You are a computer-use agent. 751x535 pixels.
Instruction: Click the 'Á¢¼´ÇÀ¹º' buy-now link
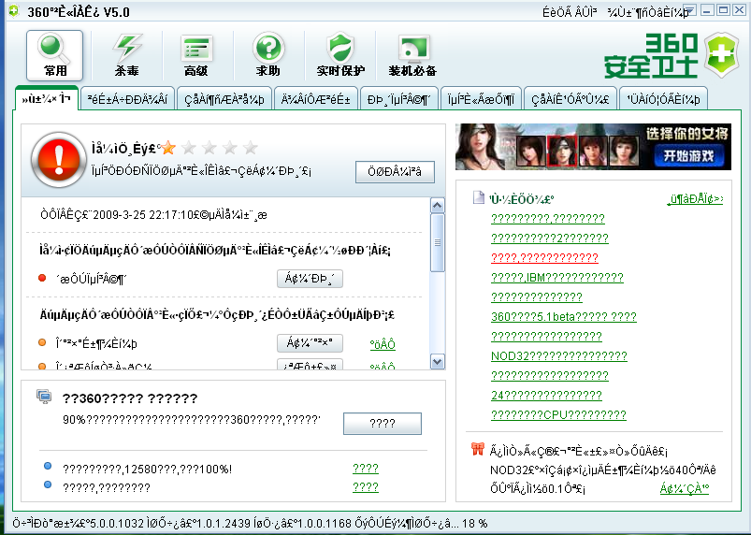point(685,488)
